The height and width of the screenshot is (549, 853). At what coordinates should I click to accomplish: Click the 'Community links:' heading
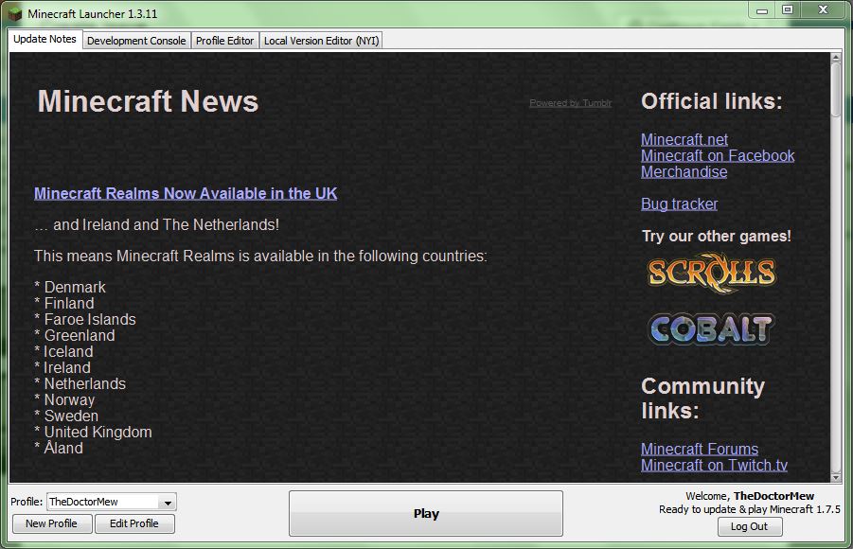coord(702,398)
